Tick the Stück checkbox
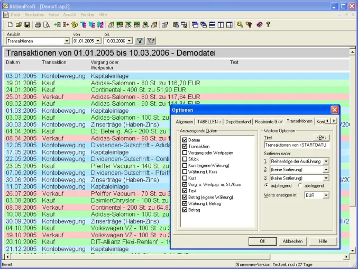358x269 pixels. point(185,159)
